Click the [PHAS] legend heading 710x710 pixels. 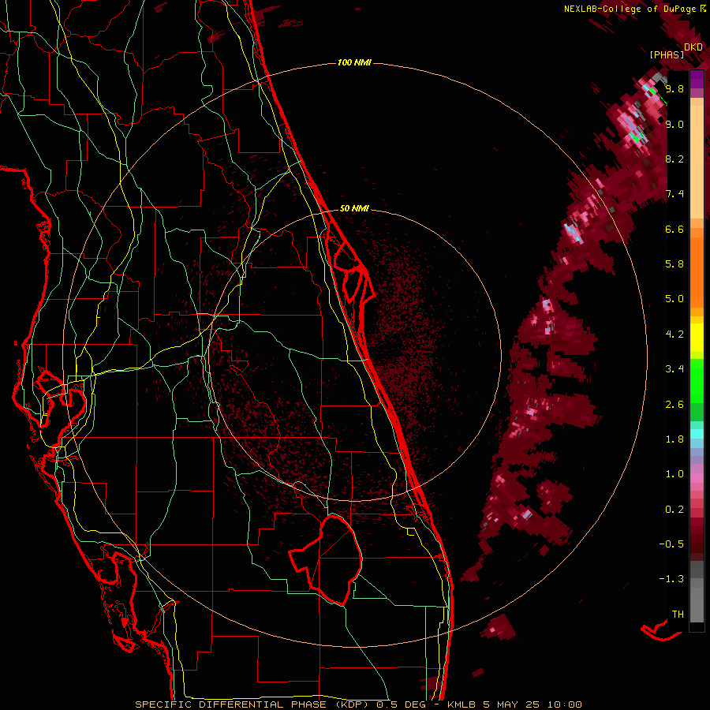point(667,55)
